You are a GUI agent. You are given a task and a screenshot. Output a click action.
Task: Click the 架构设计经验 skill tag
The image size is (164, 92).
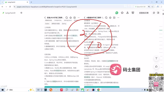click(x=56, y=24)
